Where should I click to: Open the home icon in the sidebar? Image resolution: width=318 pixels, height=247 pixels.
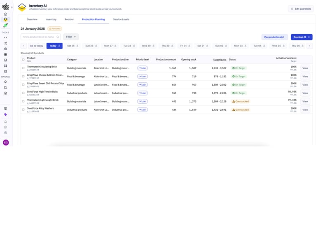(5, 14)
